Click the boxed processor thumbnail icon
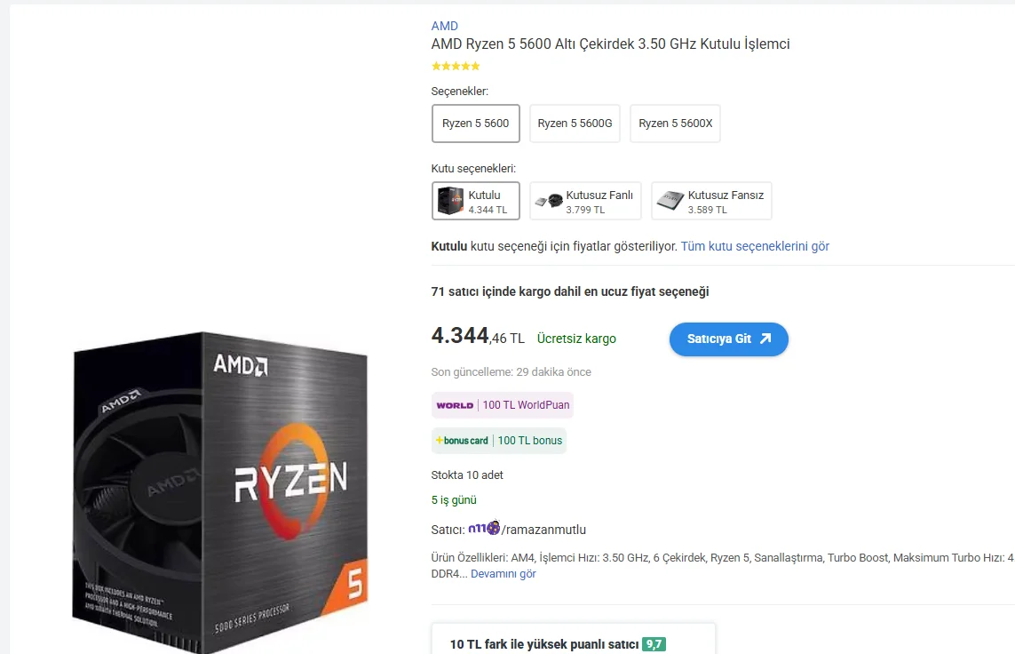Image resolution: width=1015 pixels, height=654 pixels. (450, 201)
